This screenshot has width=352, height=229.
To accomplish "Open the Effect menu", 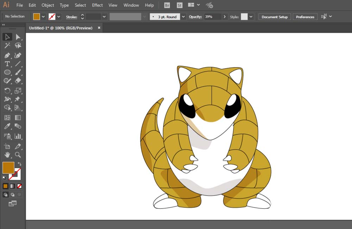I will point(98,5).
